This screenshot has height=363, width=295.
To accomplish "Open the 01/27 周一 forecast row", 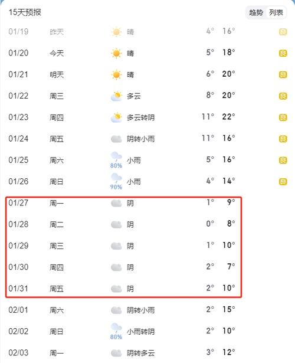I will pyautogui.click(x=122, y=203).
